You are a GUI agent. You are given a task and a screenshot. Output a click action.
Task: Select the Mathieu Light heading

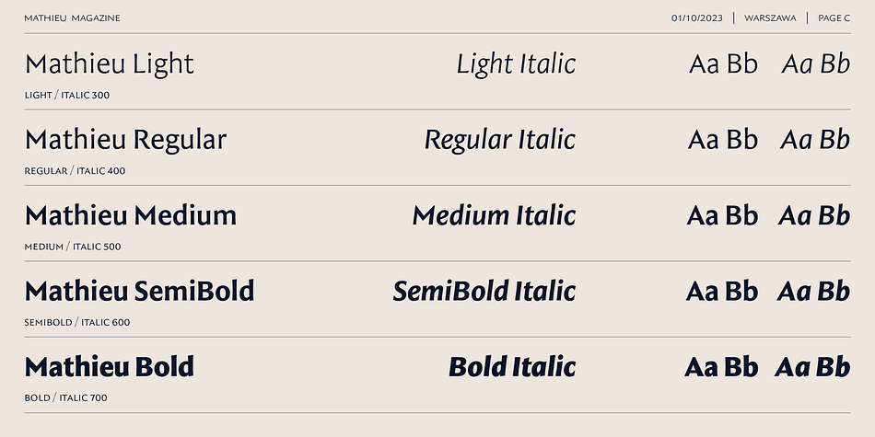110,64
